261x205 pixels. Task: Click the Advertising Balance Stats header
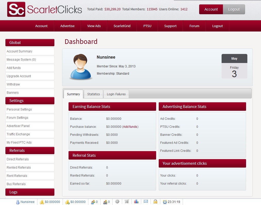coord(202,107)
